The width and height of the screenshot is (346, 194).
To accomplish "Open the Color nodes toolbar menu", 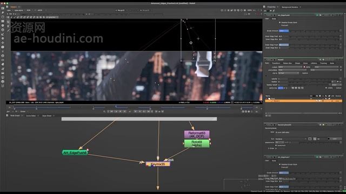I will point(3,25).
